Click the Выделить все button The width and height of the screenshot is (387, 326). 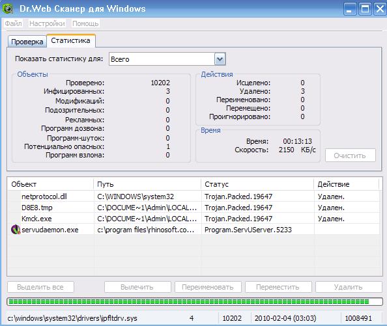pyautogui.click(x=40, y=287)
